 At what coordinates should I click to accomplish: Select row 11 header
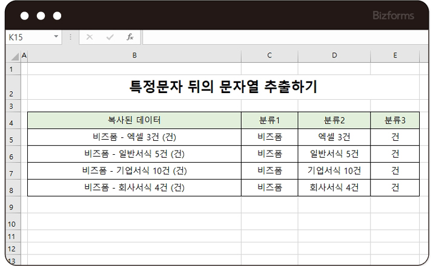[x=13, y=236]
